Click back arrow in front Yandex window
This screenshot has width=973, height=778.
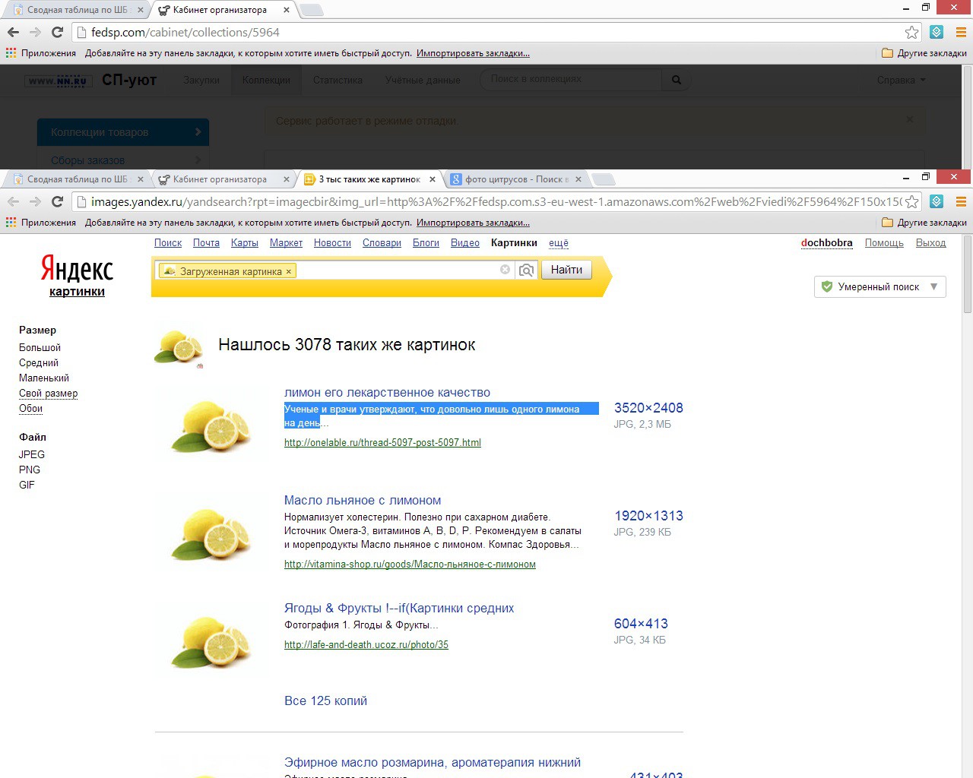coord(13,201)
